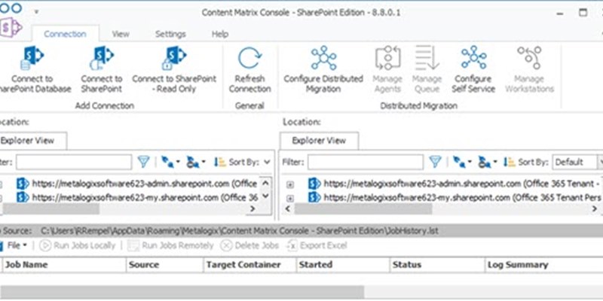Switch to the View ribbon tab
This screenshot has height=301, width=603.
point(121,34)
